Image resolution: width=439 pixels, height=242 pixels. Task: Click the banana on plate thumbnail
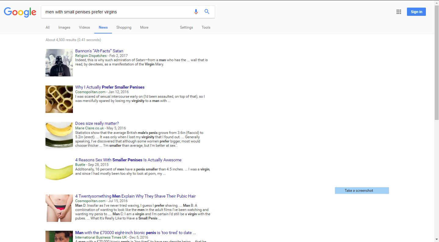tap(59, 135)
